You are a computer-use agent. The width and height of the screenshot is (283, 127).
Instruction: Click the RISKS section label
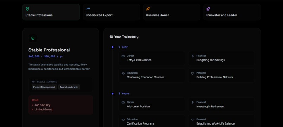(x=35, y=100)
